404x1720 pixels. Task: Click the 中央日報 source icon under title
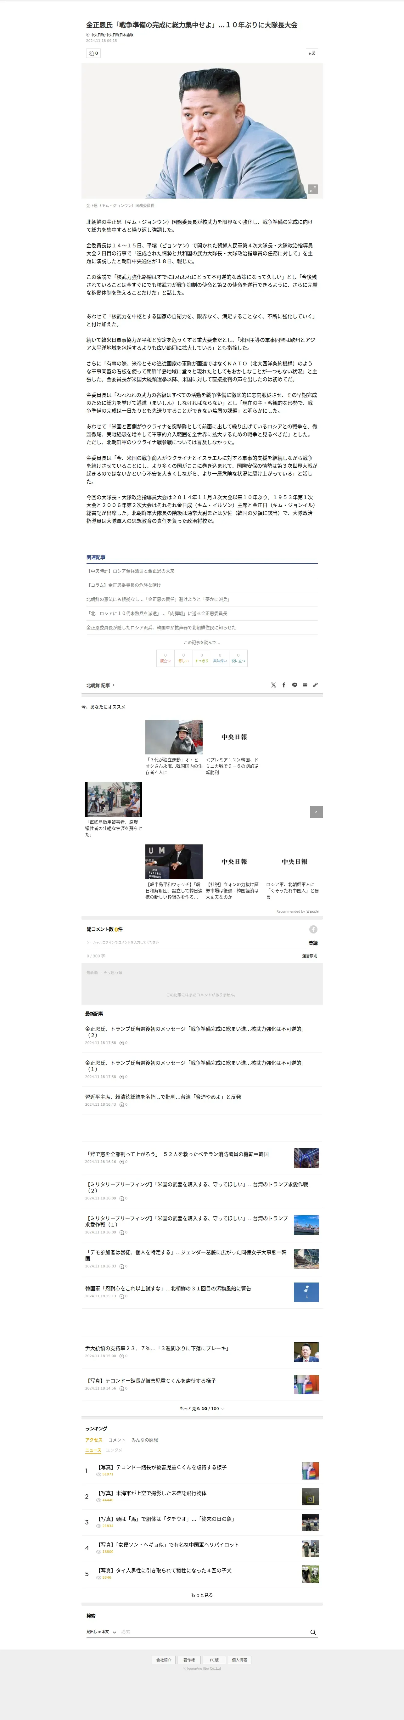(87, 35)
